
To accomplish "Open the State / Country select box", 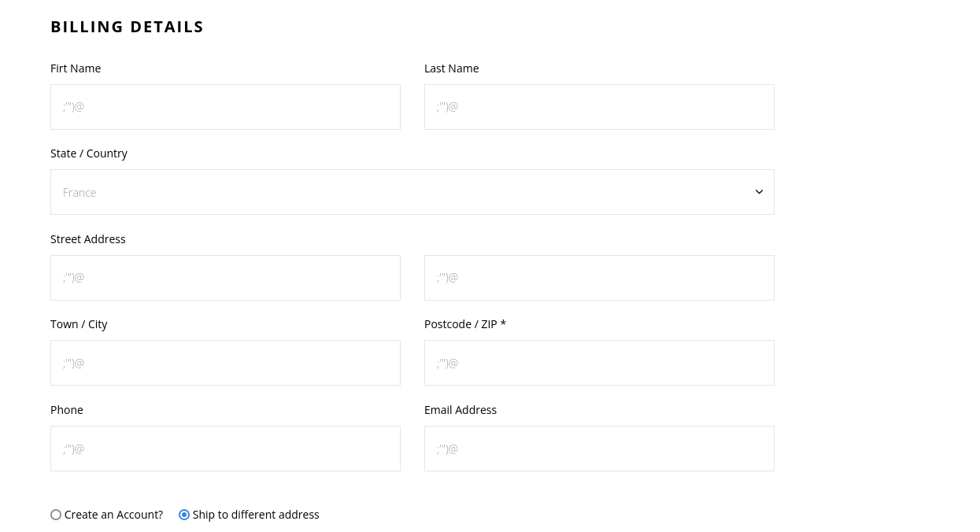I will [x=412, y=192].
